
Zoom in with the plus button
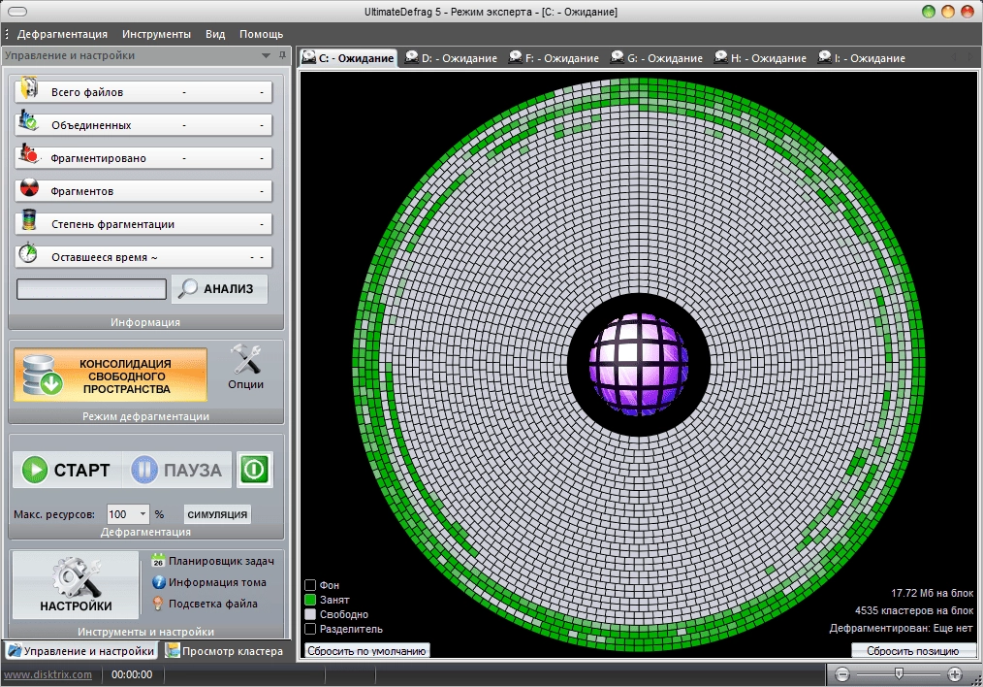pos(954,674)
